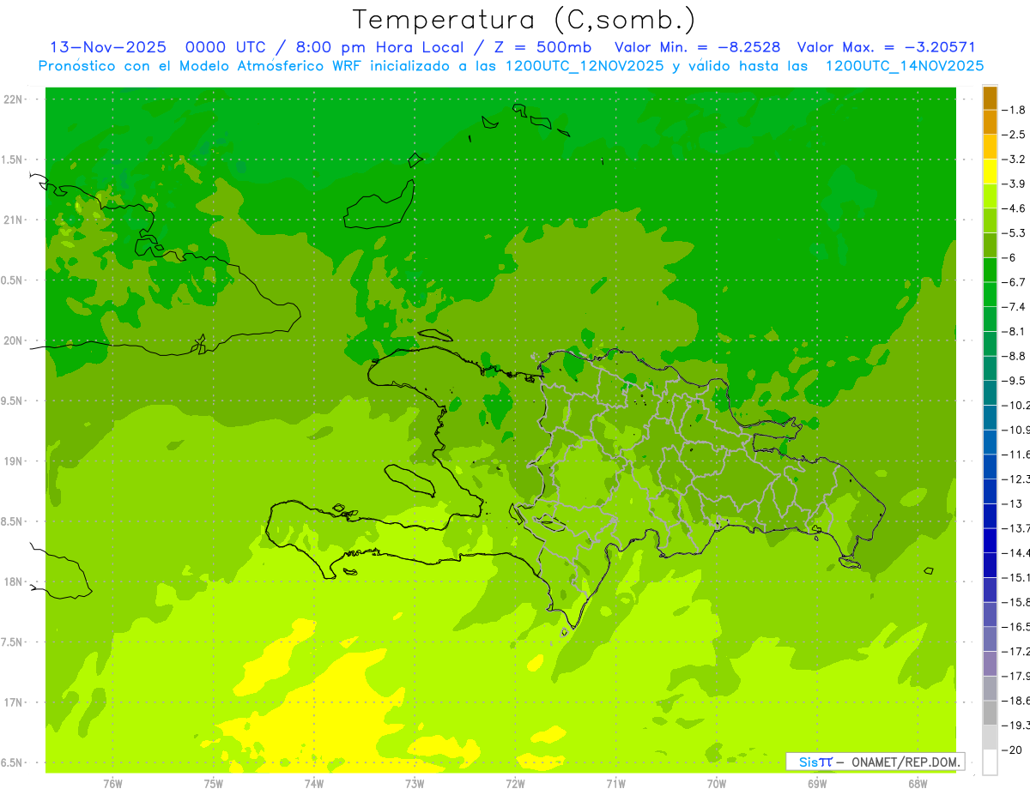This screenshot has height=795, width=1030.
Task: Click the green swatch between -6 and -6.7
Action: [990, 269]
